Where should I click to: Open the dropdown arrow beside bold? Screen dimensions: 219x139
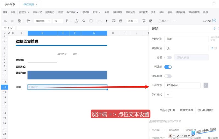click(71, 21)
